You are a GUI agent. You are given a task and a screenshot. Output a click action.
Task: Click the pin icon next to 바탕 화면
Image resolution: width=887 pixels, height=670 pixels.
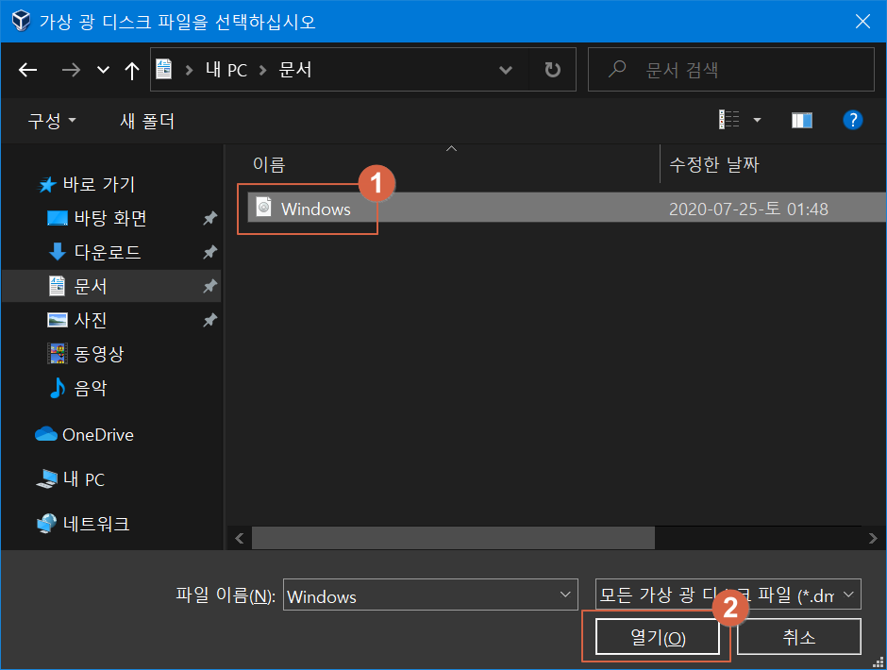pos(209,218)
